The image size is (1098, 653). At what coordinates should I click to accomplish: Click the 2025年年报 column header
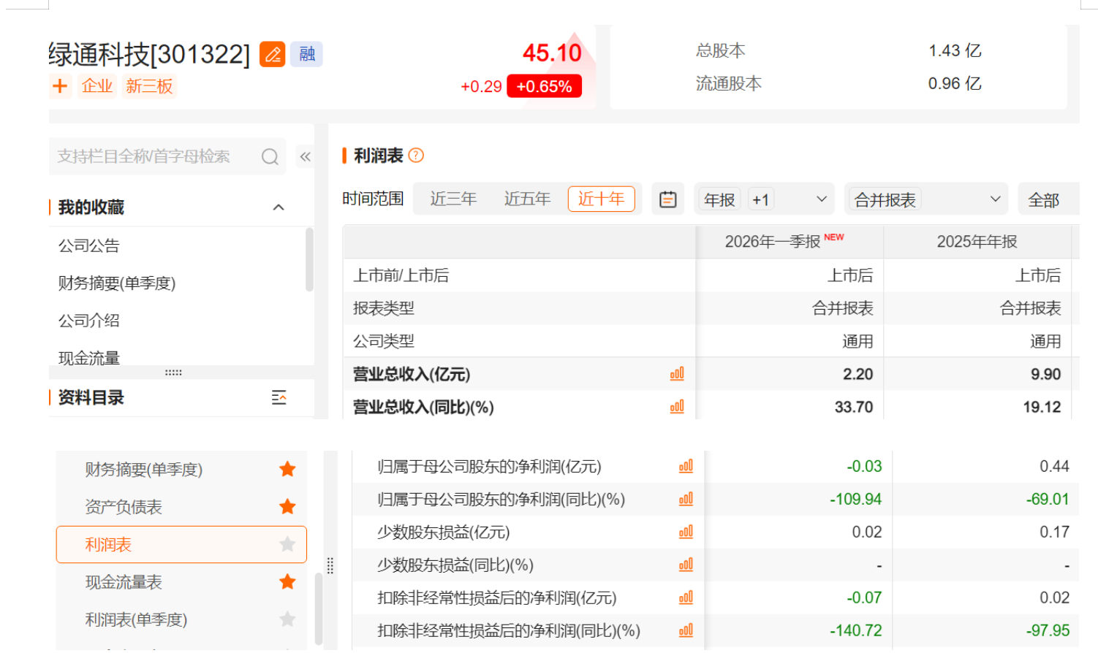(x=977, y=242)
